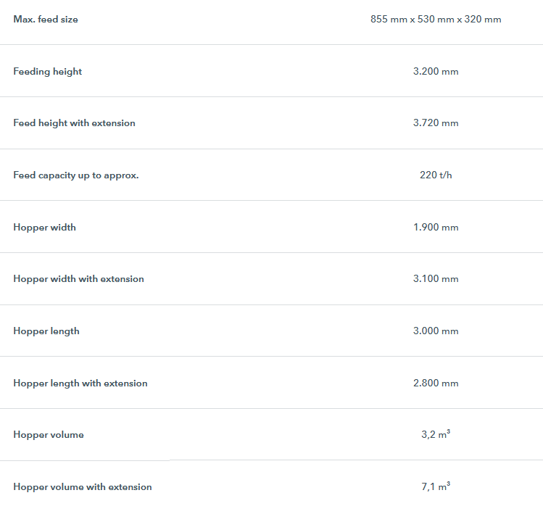Screen dimensions: 543x506
Task: Click "Hopper width with extension" label
Action: (78, 279)
